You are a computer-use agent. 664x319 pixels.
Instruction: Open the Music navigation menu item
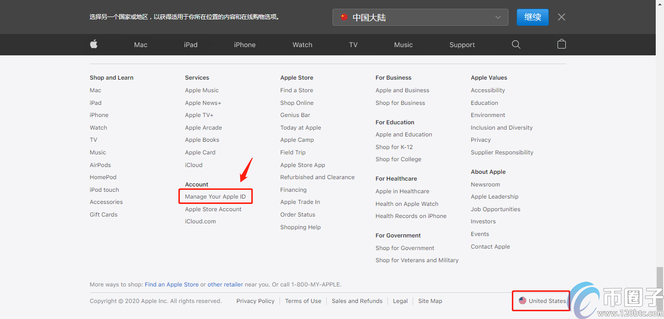(403, 45)
